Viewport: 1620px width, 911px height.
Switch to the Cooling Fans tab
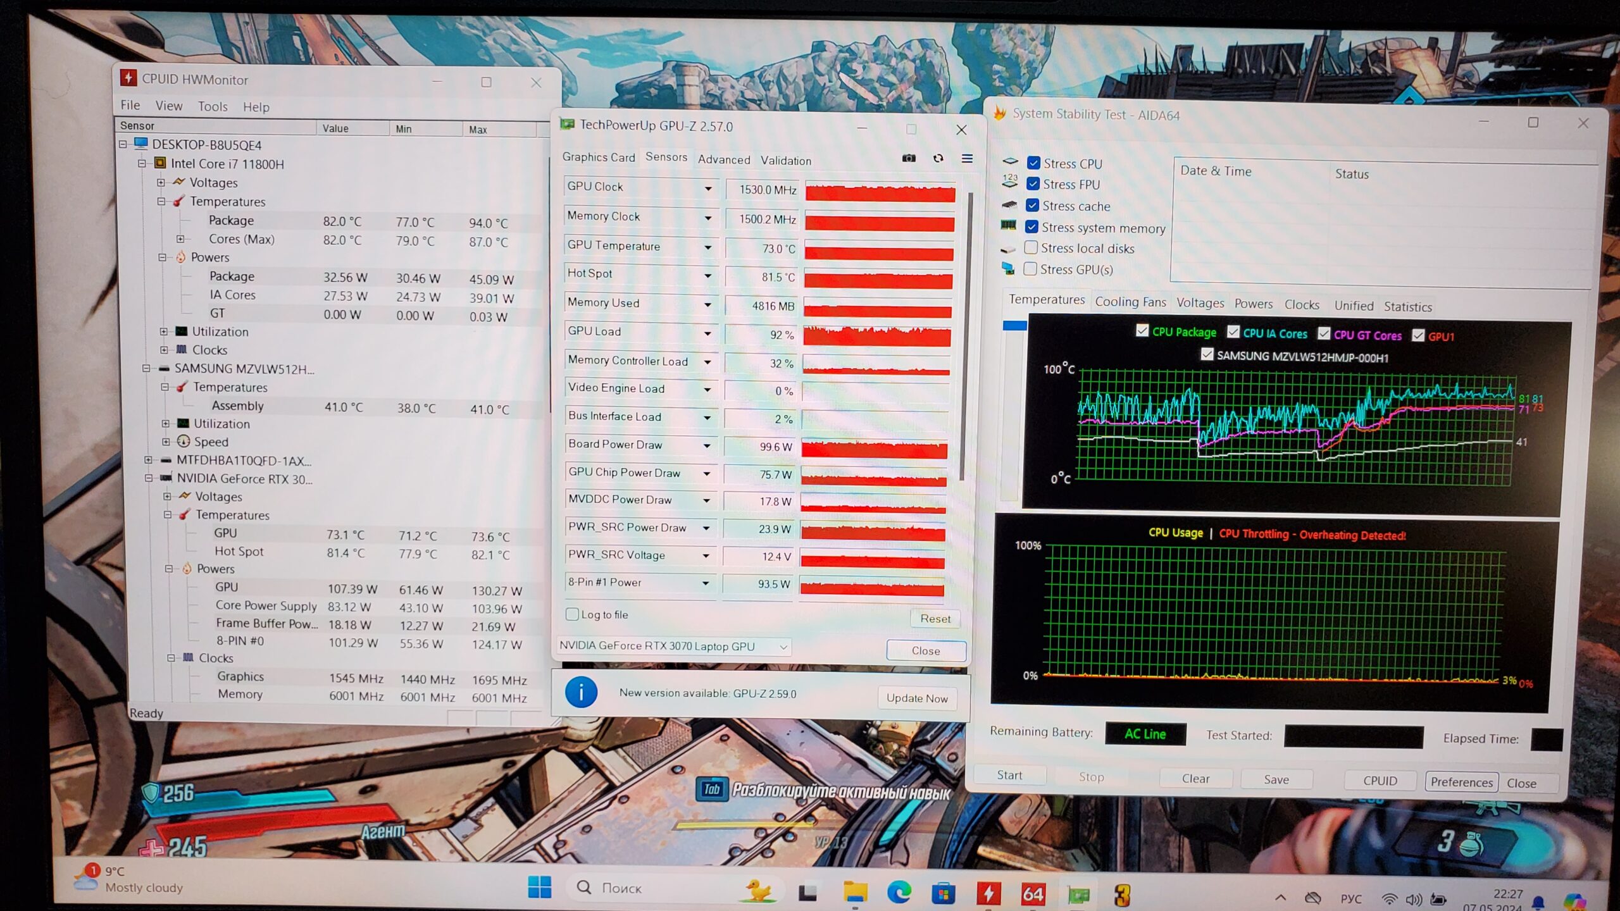(1130, 302)
